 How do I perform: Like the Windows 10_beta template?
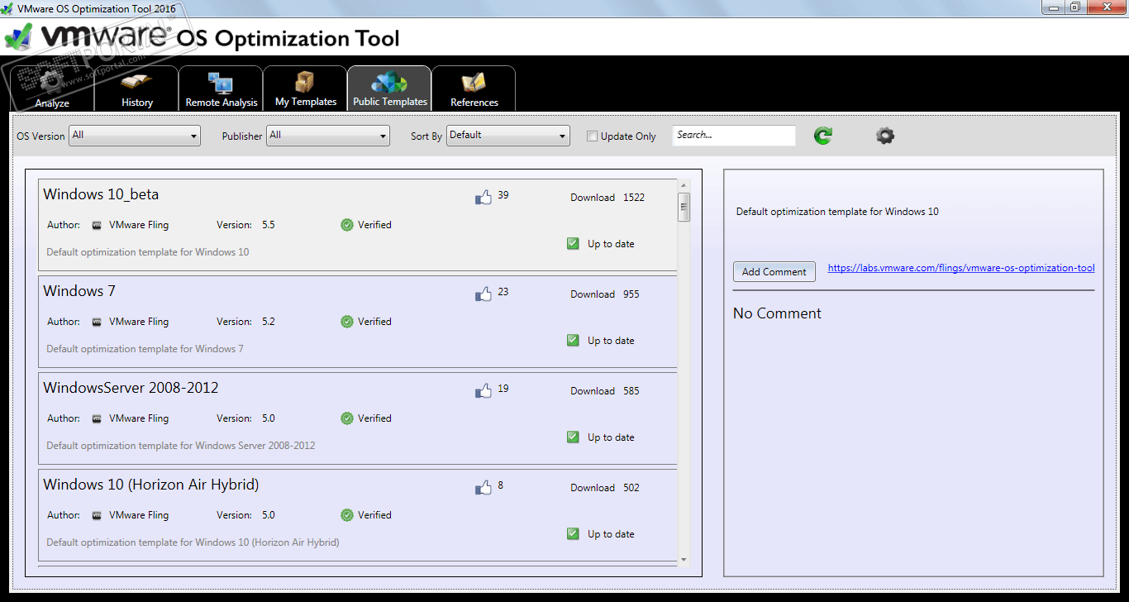click(484, 198)
